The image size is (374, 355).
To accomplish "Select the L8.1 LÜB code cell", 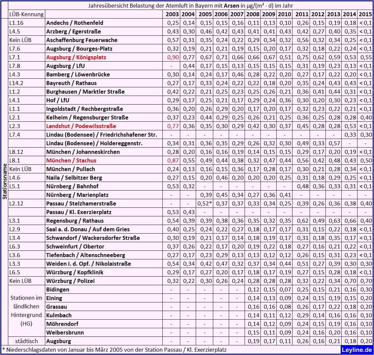I will (x=15, y=160).
